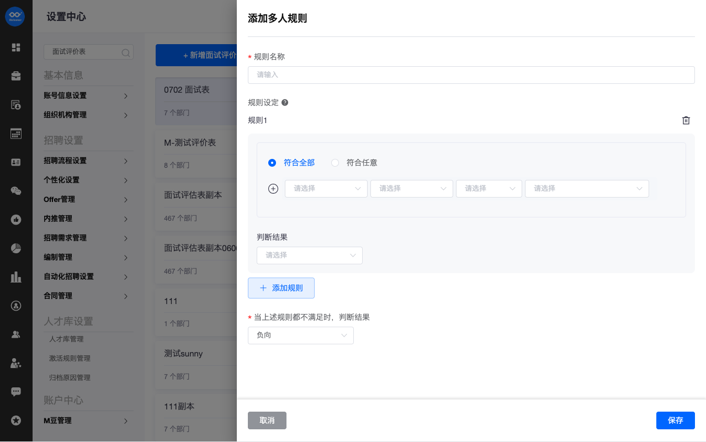The image size is (706, 442).
Task: Open the thumbs-up referral icon in sidebar
Action: pyautogui.click(x=16, y=219)
